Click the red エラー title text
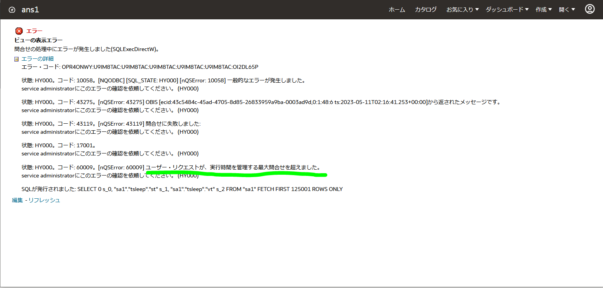Image resolution: width=603 pixels, height=288 pixels. tap(34, 31)
